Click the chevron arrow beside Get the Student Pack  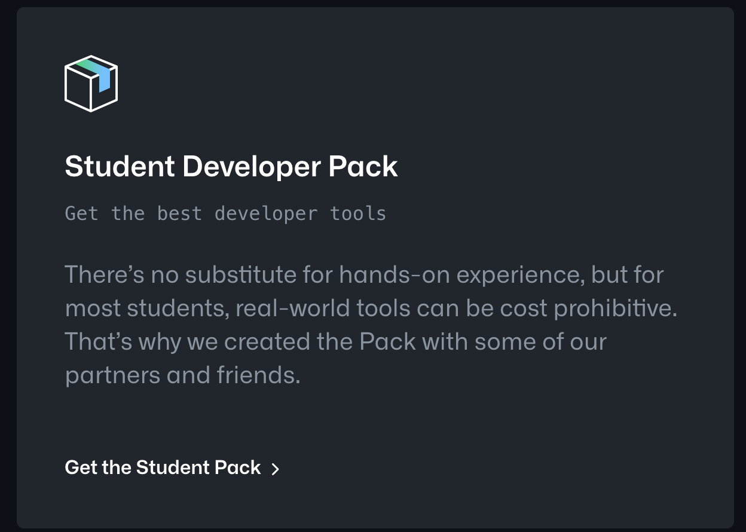coord(275,469)
